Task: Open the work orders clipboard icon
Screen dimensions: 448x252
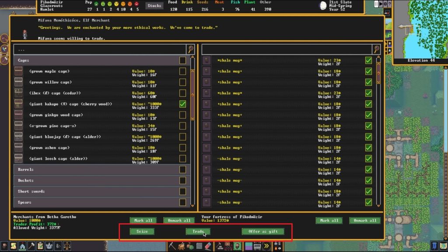Action: pyautogui.click(x=40, y=246)
